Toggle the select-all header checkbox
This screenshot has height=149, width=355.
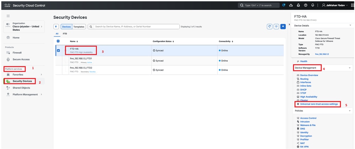pyautogui.click(x=58, y=42)
